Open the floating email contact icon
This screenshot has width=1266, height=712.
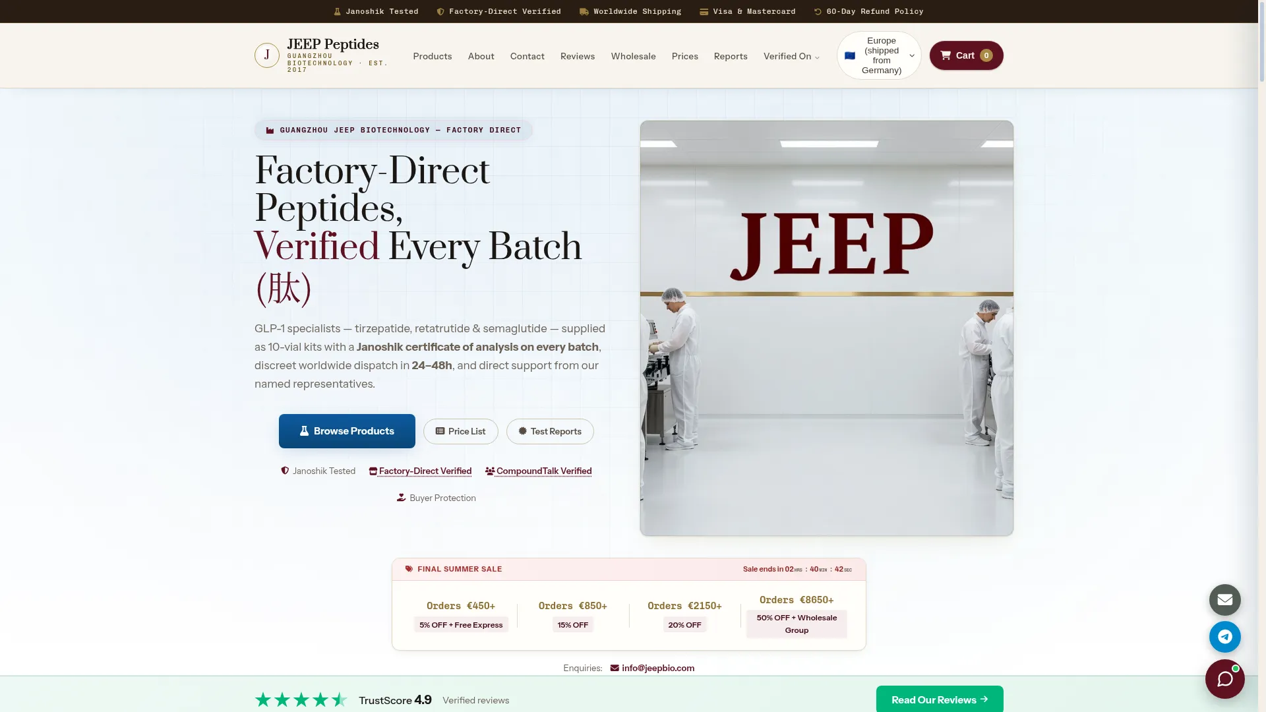pyautogui.click(x=1225, y=600)
